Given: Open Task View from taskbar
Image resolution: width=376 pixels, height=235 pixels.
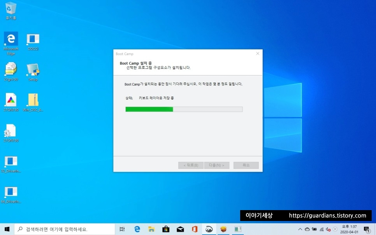Looking at the screenshot, I should (122, 229).
